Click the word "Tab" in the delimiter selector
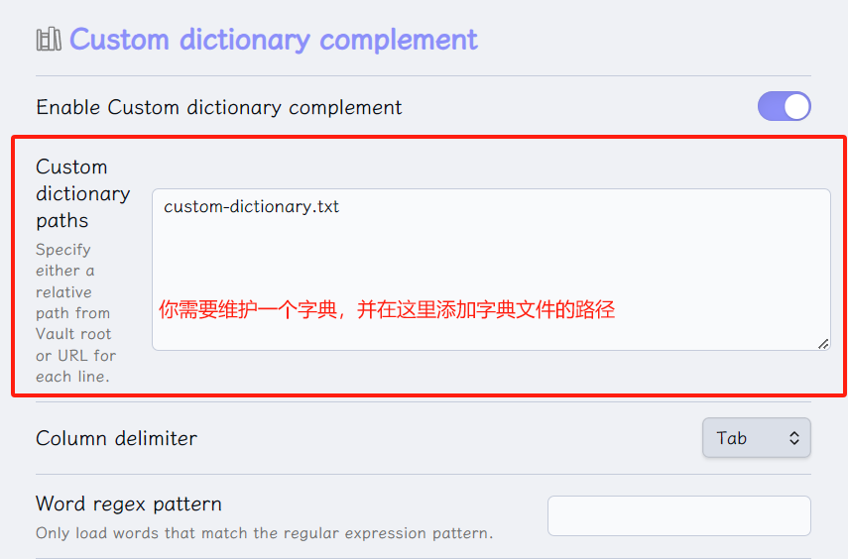 tap(732, 438)
